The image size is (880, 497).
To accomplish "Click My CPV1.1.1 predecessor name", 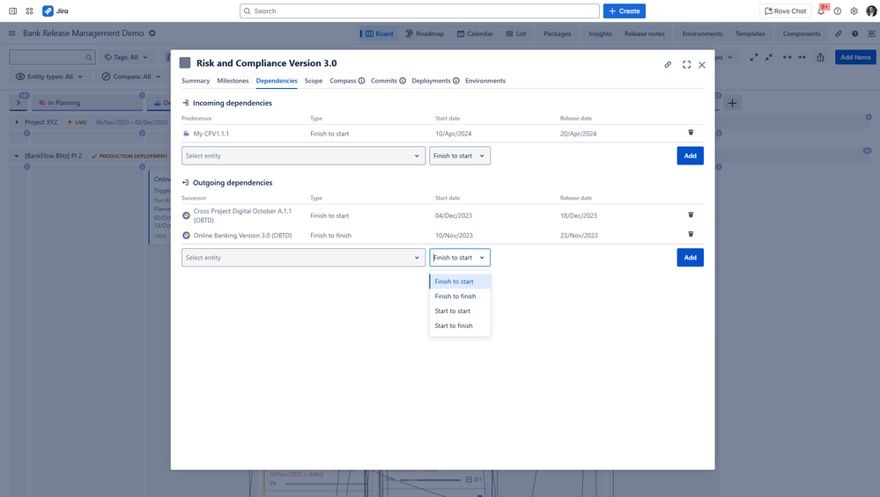I will (x=211, y=134).
